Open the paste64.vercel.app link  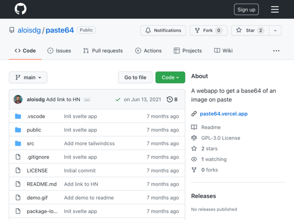tap(224, 114)
